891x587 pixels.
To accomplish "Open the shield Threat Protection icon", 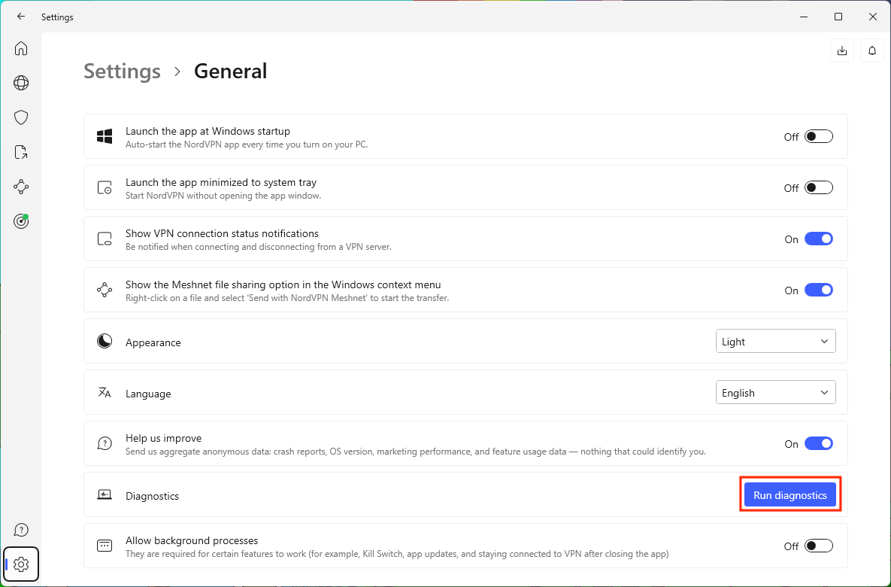I will pyautogui.click(x=21, y=117).
